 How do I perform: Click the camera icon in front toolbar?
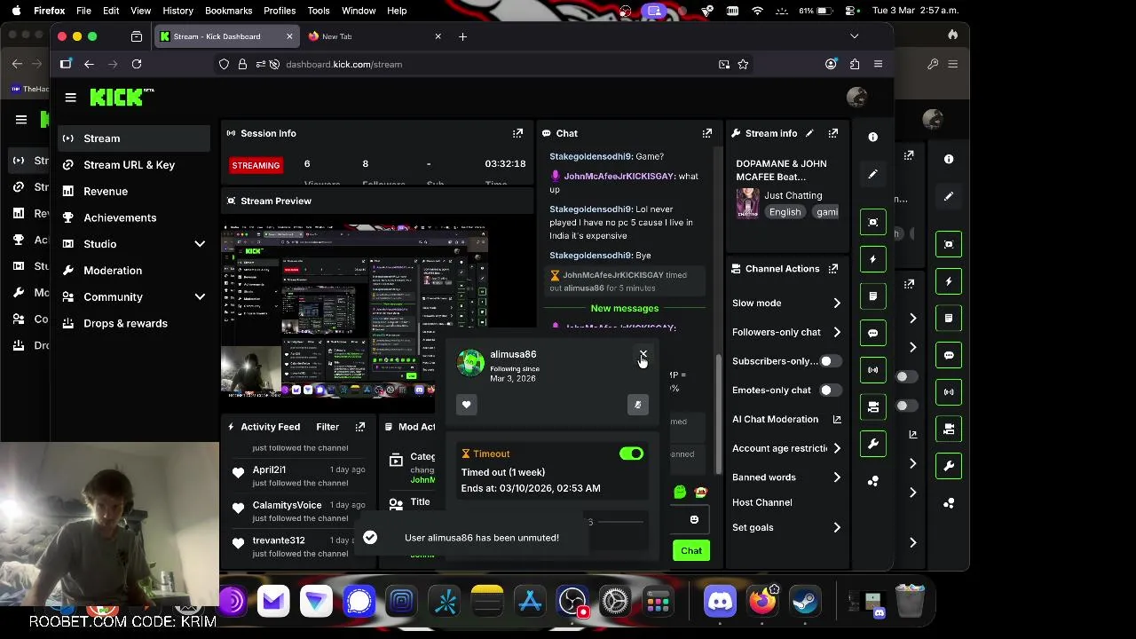[873, 407]
